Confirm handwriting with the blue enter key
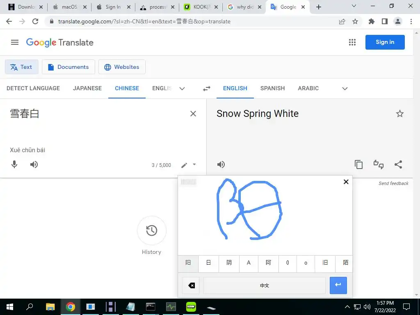420x315 pixels. [338, 285]
